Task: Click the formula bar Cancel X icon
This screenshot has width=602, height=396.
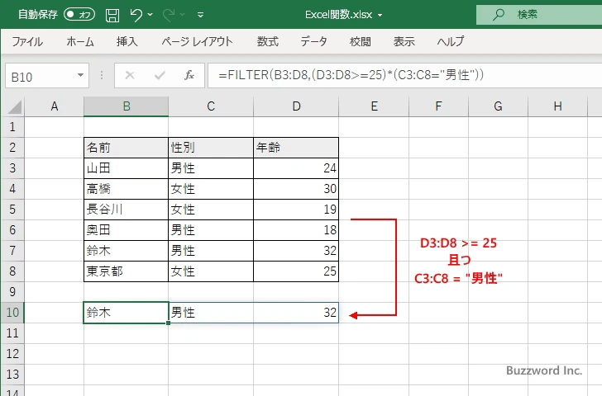Action: pyautogui.click(x=129, y=75)
